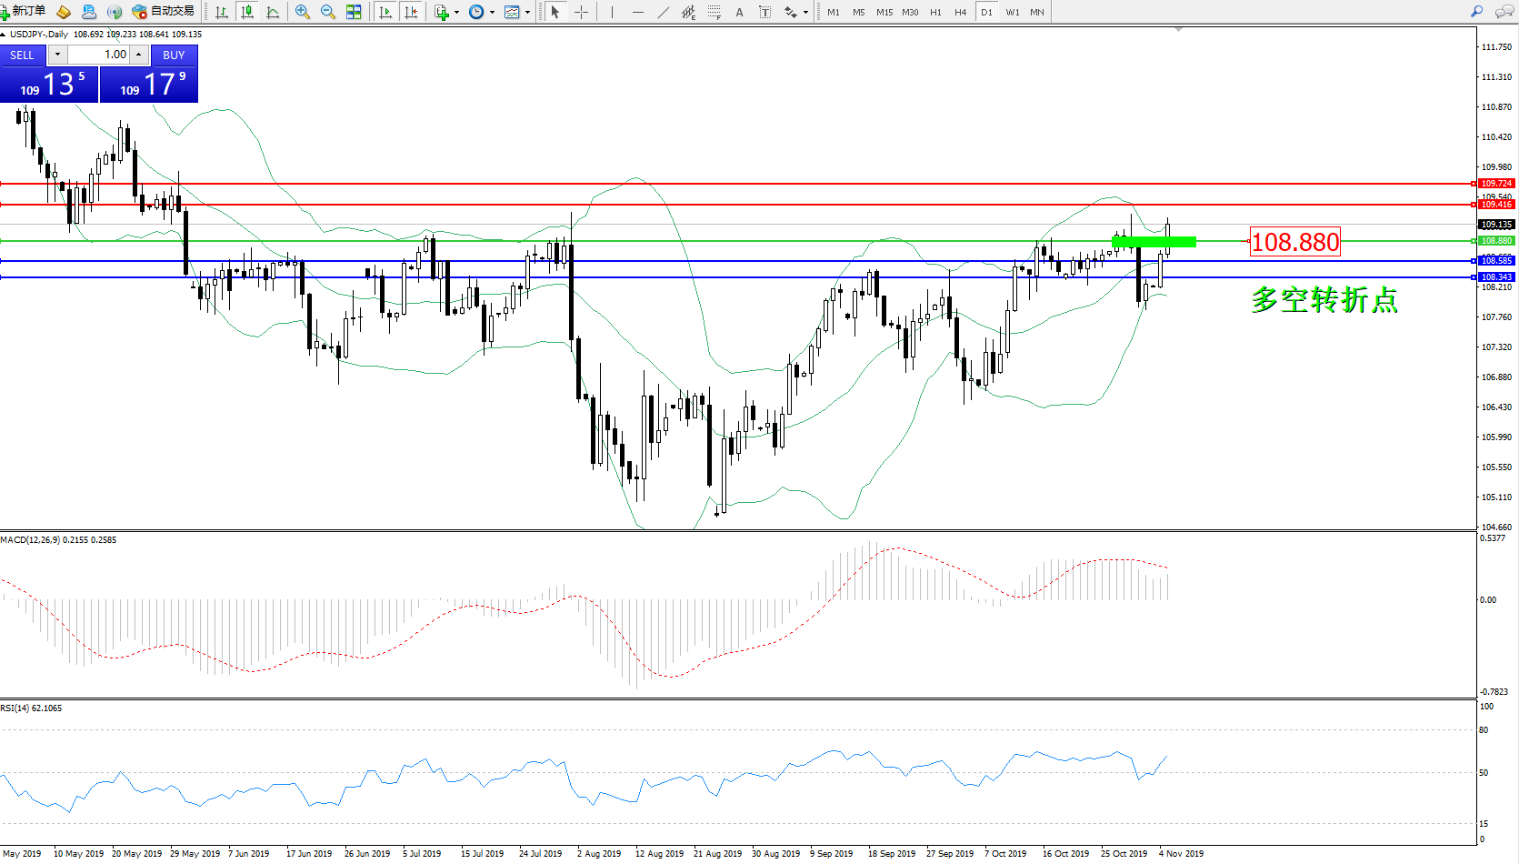Switch to the H4 timeframe

tap(961, 12)
